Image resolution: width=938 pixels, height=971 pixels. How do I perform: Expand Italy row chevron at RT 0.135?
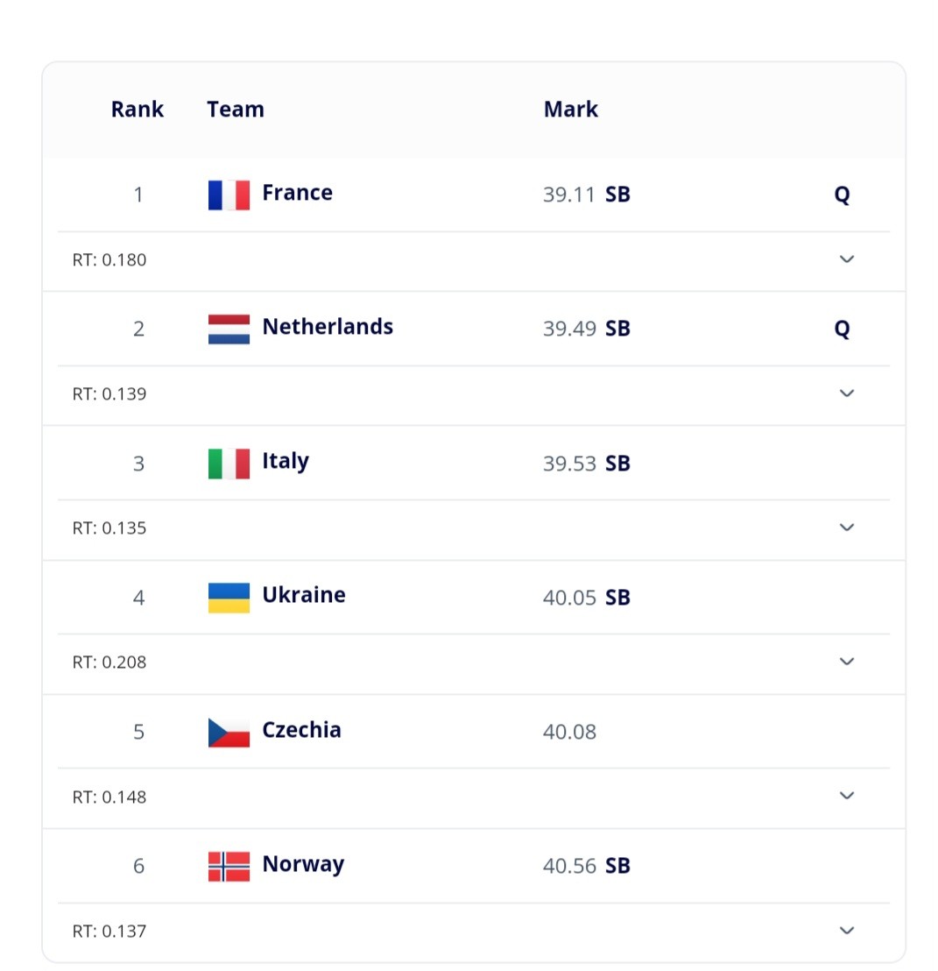coord(846,527)
